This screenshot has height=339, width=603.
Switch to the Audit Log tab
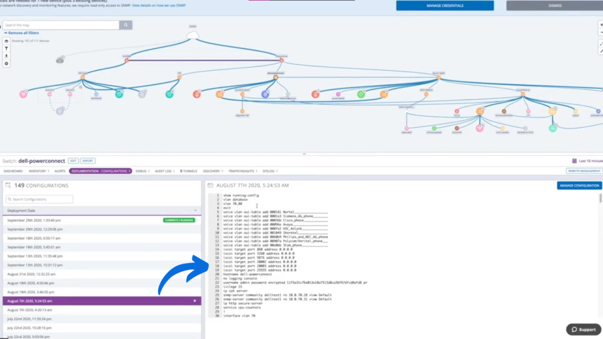[165, 171]
